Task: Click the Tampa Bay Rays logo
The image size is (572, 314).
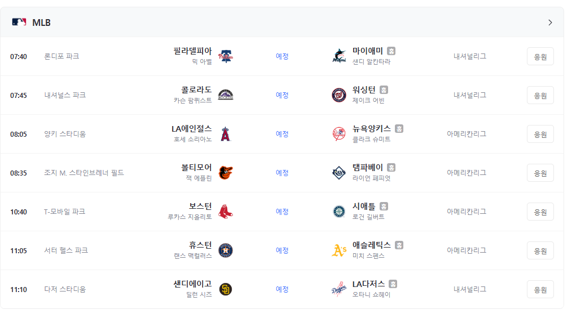Action: point(339,173)
